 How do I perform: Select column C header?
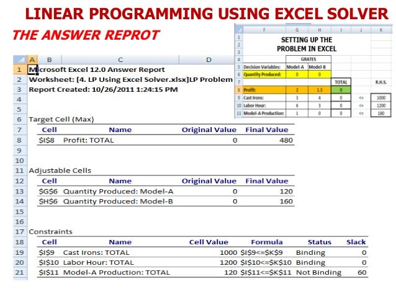(120, 60)
